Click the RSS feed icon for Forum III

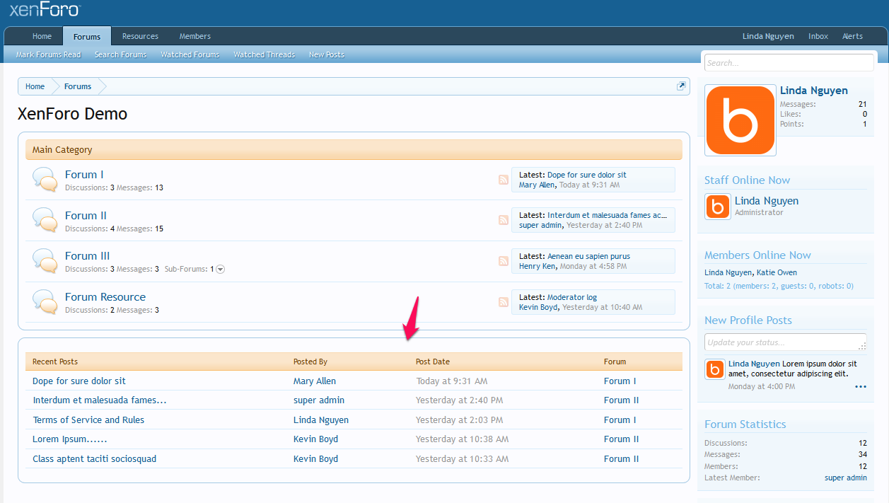point(504,261)
